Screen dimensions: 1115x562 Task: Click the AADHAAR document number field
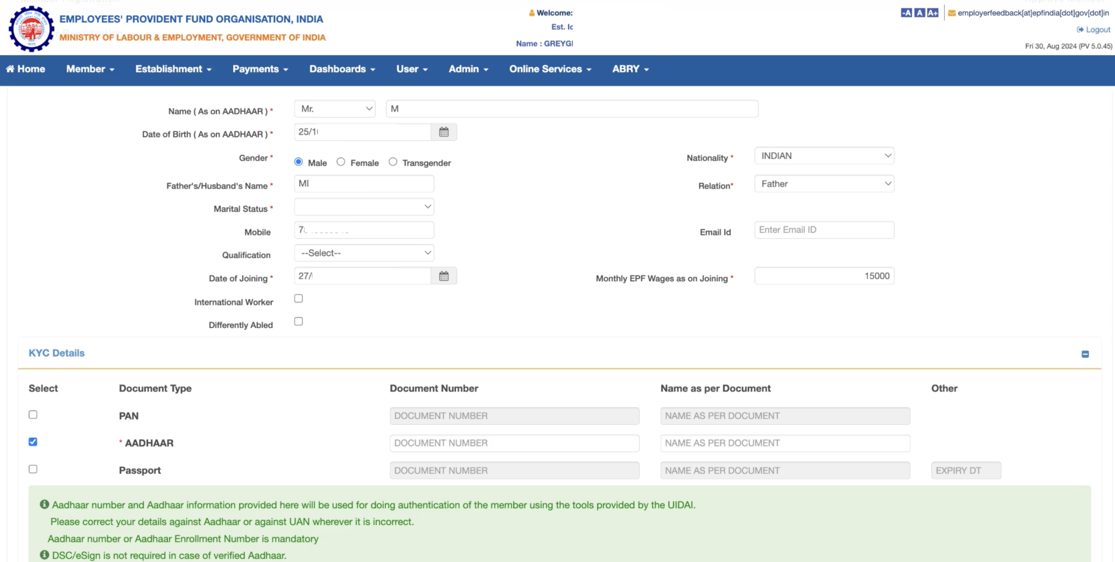coord(514,443)
